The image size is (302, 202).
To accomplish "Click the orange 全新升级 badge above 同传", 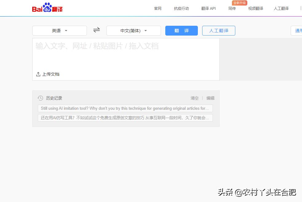I will [x=239, y=3].
